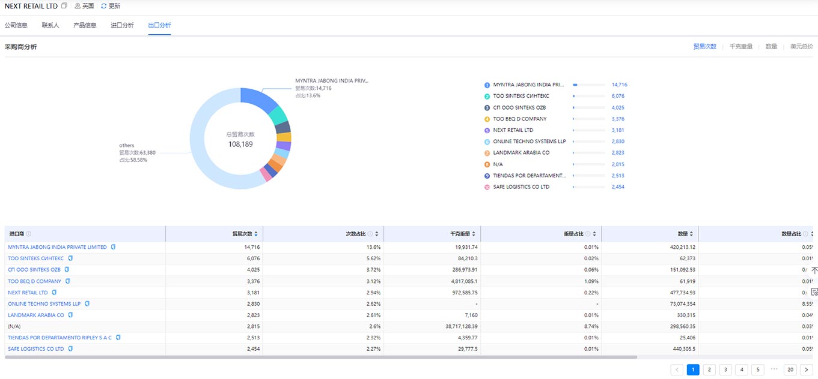Copy СП ООО SINTEKS OZB name in table

pyautogui.click(x=67, y=270)
